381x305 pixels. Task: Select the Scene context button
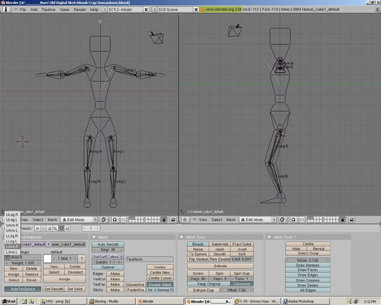click(x=67, y=228)
